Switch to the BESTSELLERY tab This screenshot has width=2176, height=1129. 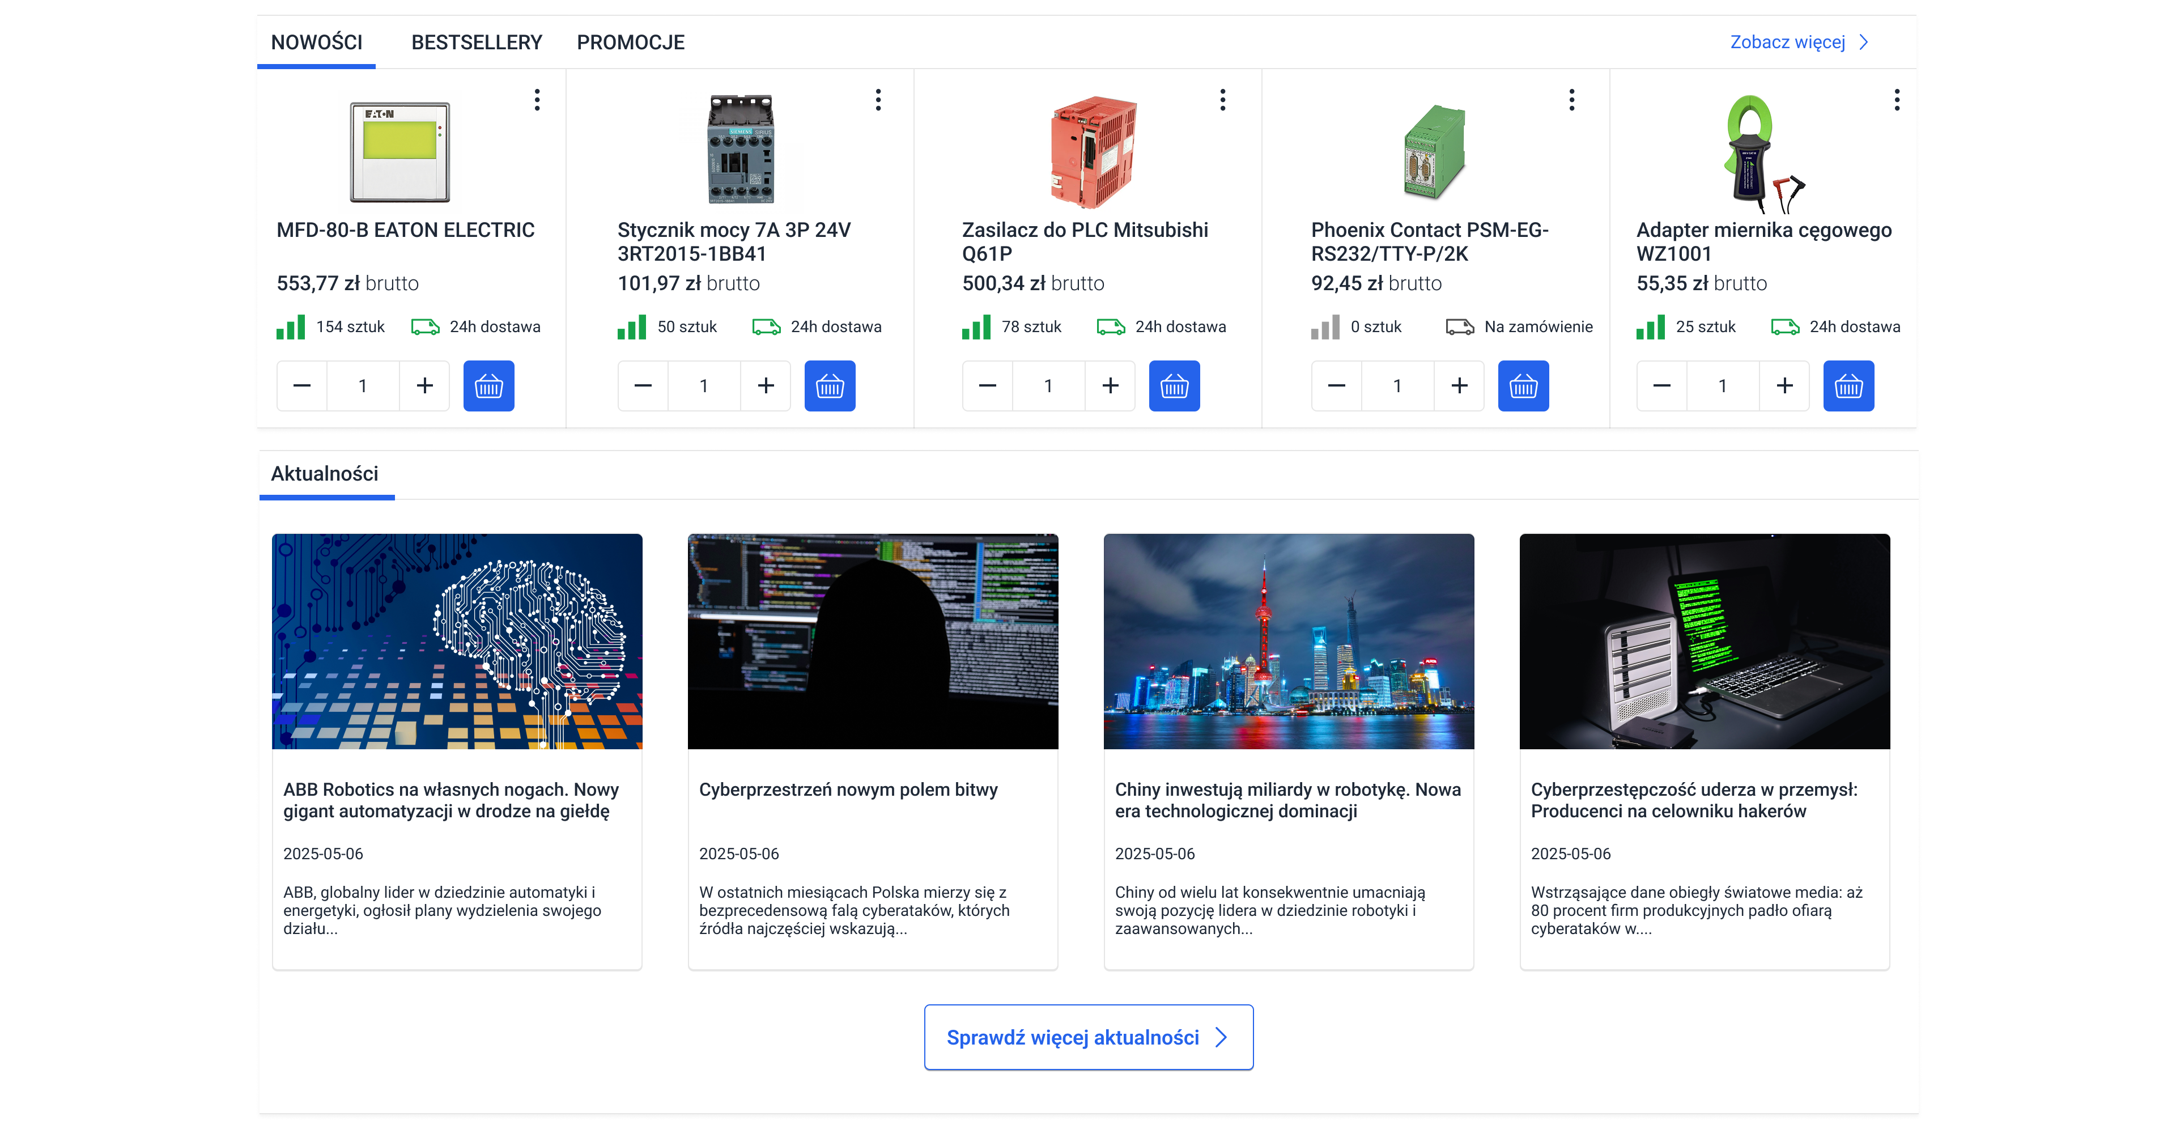tap(477, 43)
